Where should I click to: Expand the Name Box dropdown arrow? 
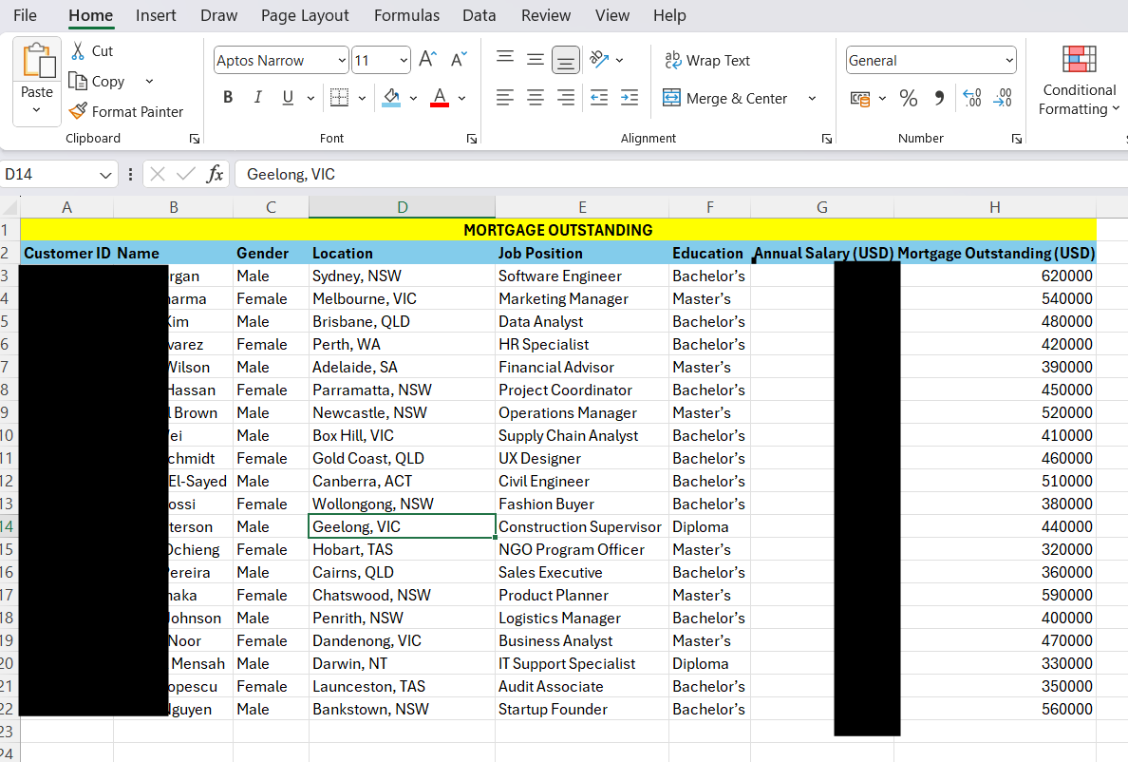[x=105, y=175]
